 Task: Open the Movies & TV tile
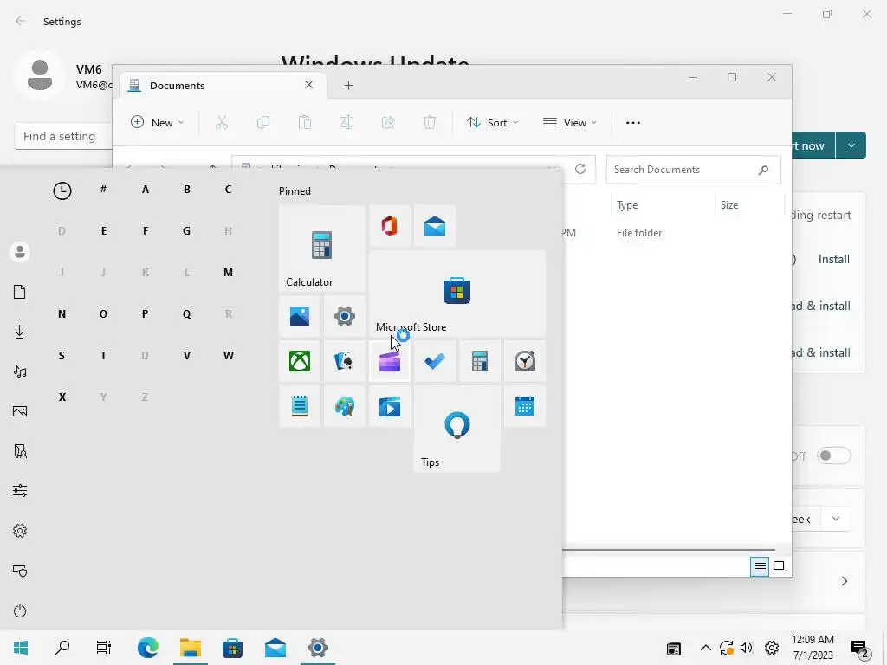point(389,406)
